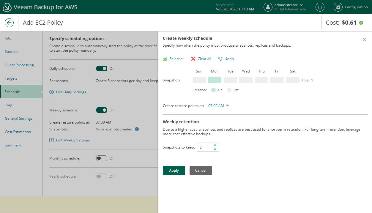
Task: Close the Create weekly schedule panel
Action: point(364,39)
